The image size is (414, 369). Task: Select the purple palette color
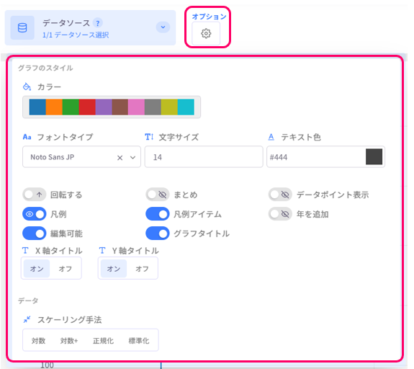(104, 107)
